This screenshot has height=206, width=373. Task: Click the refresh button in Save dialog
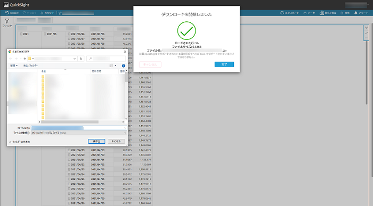pos(81,59)
